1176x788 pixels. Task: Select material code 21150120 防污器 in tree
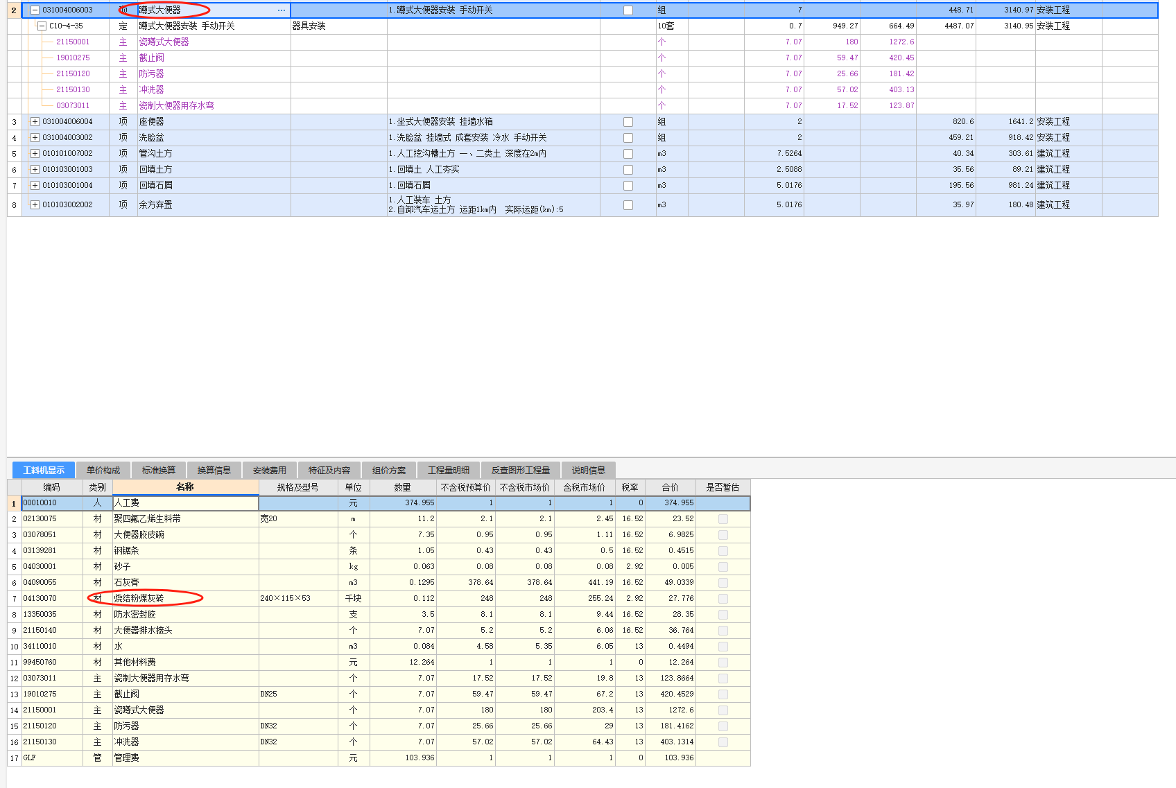(73, 74)
